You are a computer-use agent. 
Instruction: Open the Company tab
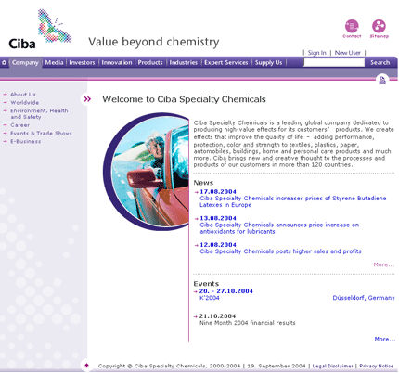25,63
